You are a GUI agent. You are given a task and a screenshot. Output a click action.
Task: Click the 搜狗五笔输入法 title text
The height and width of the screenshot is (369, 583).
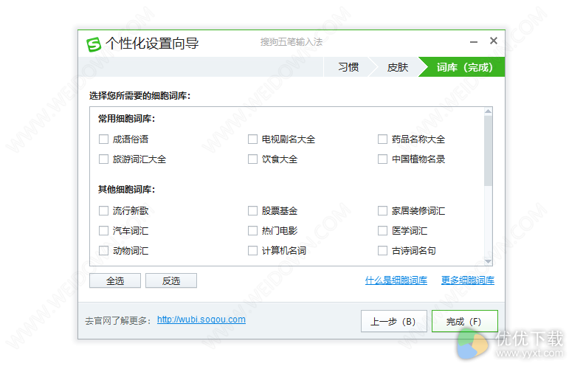point(291,41)
